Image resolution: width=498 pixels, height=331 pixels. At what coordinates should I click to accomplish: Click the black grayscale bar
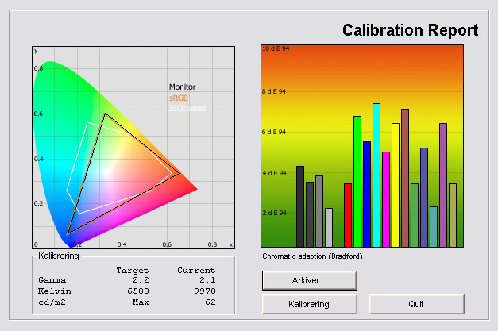(300, 206)
